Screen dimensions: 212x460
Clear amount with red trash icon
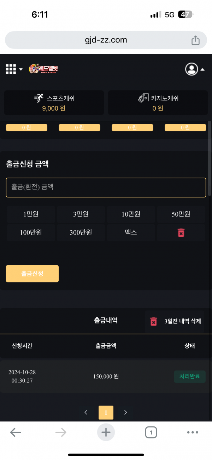(181, 232)
